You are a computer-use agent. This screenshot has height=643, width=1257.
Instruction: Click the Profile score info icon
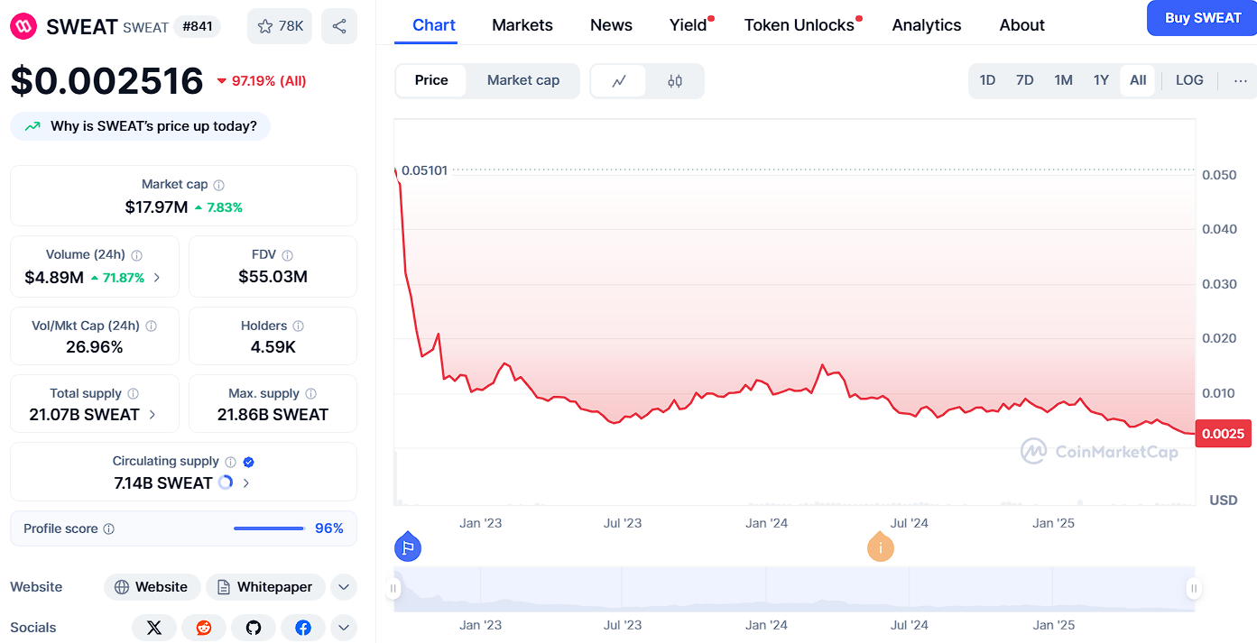109,529
